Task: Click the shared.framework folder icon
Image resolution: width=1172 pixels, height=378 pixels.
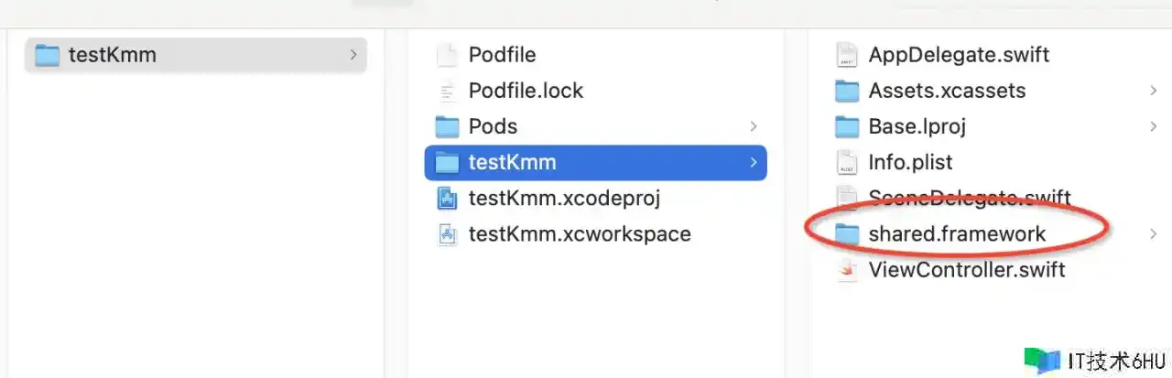Action: [x=848, y=233]
